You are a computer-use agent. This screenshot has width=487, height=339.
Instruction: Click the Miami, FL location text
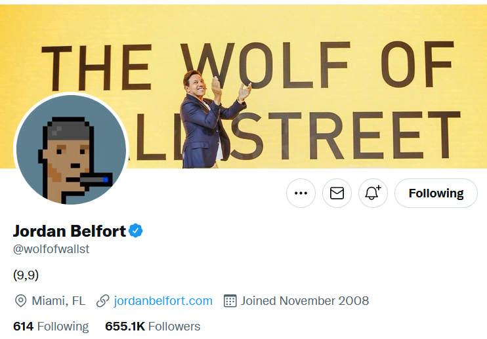point(59,301)
